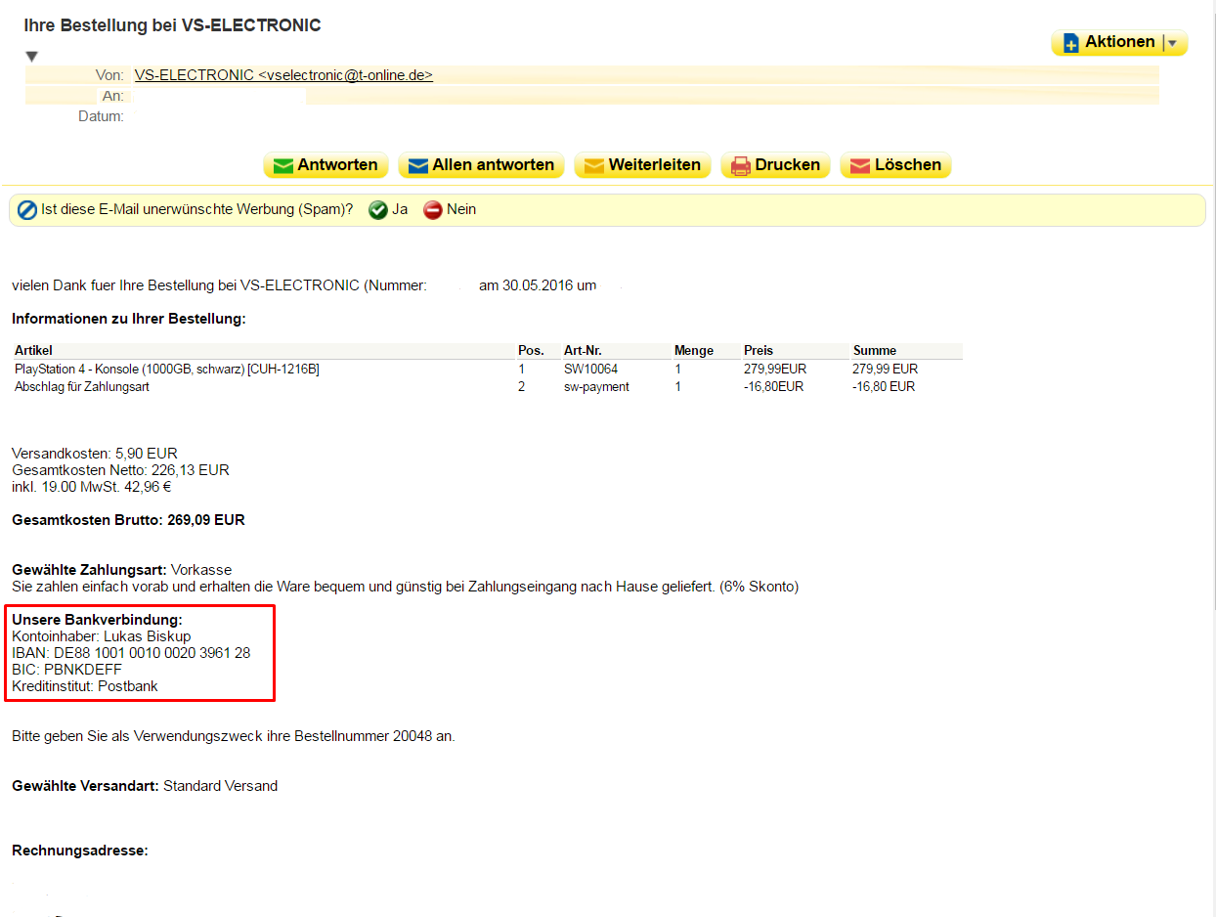1216x917 pixels.
Task: Choose Allen antworten to reply all
Action: [x=481, y=165]
